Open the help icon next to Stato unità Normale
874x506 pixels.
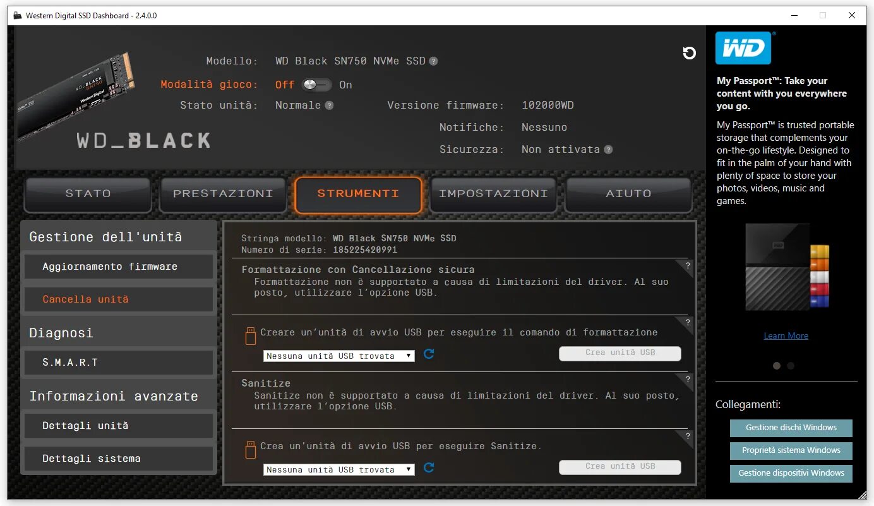click(x=329, y=105)
